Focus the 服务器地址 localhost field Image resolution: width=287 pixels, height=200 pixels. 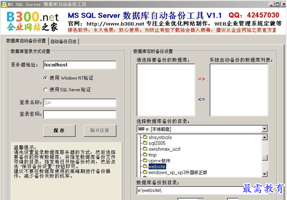point(80,65)
